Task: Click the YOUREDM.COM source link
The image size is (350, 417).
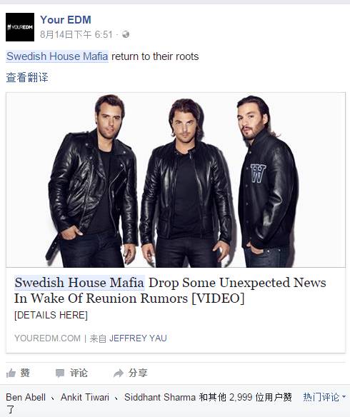Action: [47, 338]
